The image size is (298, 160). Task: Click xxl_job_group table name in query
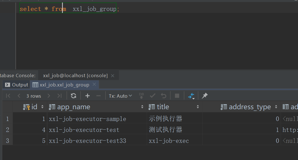pyautogui.click(x=95, y=9)
